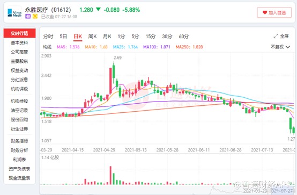Select the 日K daily candlestick tab
Image resolution: width=297 pixels, height=195 pixels.
(x=78, y=37)
